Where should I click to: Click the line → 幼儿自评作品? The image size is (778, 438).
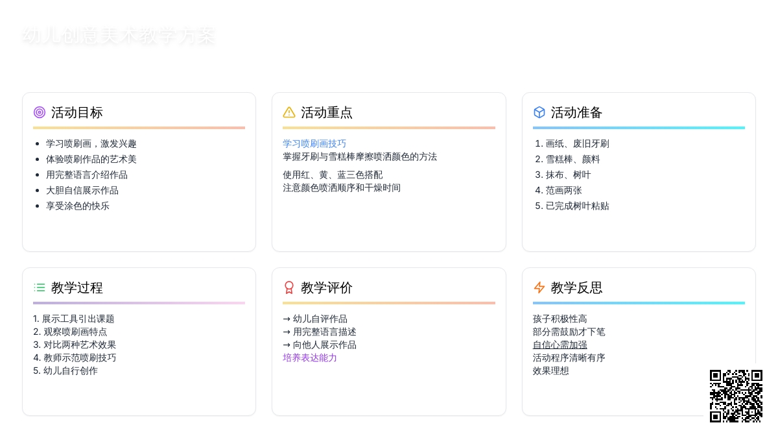click(315, 319)
